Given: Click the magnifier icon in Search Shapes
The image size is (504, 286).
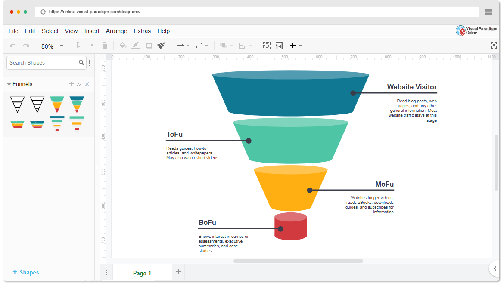Looking at the screenshot, I should click(81, 63).
